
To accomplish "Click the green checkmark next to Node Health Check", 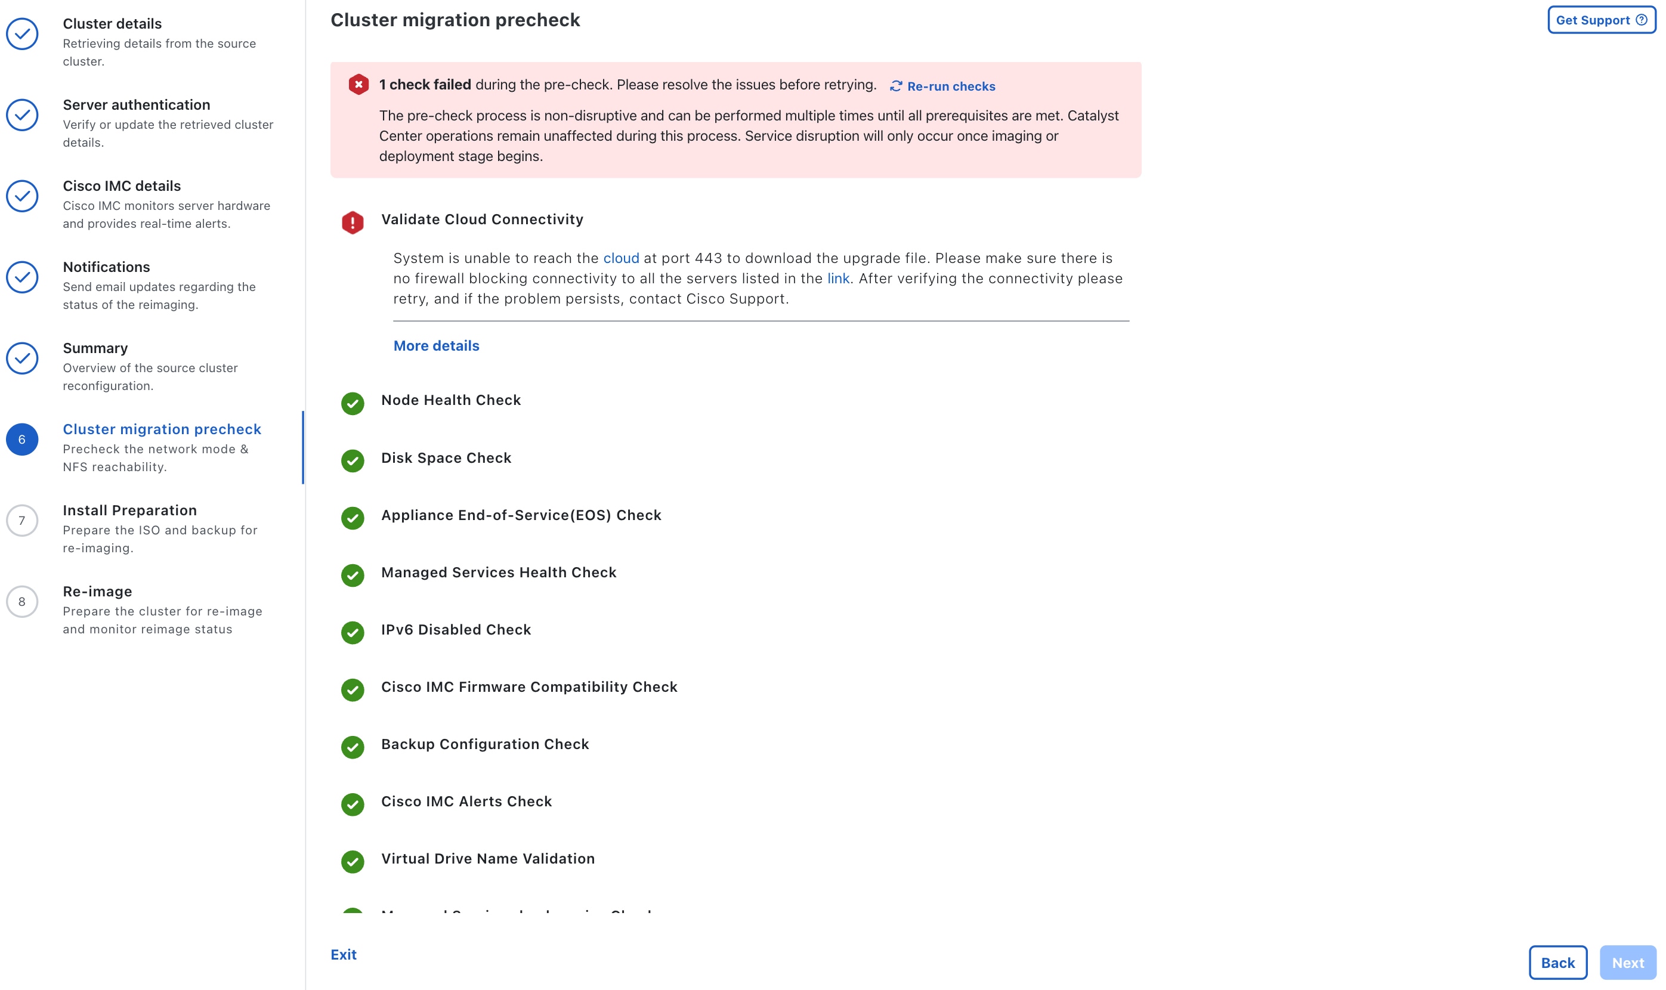I will 353,403.
